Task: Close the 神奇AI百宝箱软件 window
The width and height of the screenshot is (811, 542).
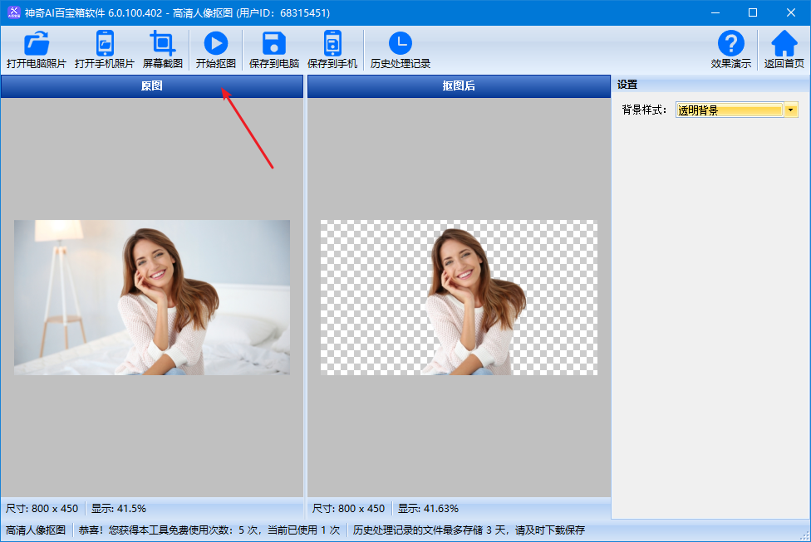Action: point(791,12)
